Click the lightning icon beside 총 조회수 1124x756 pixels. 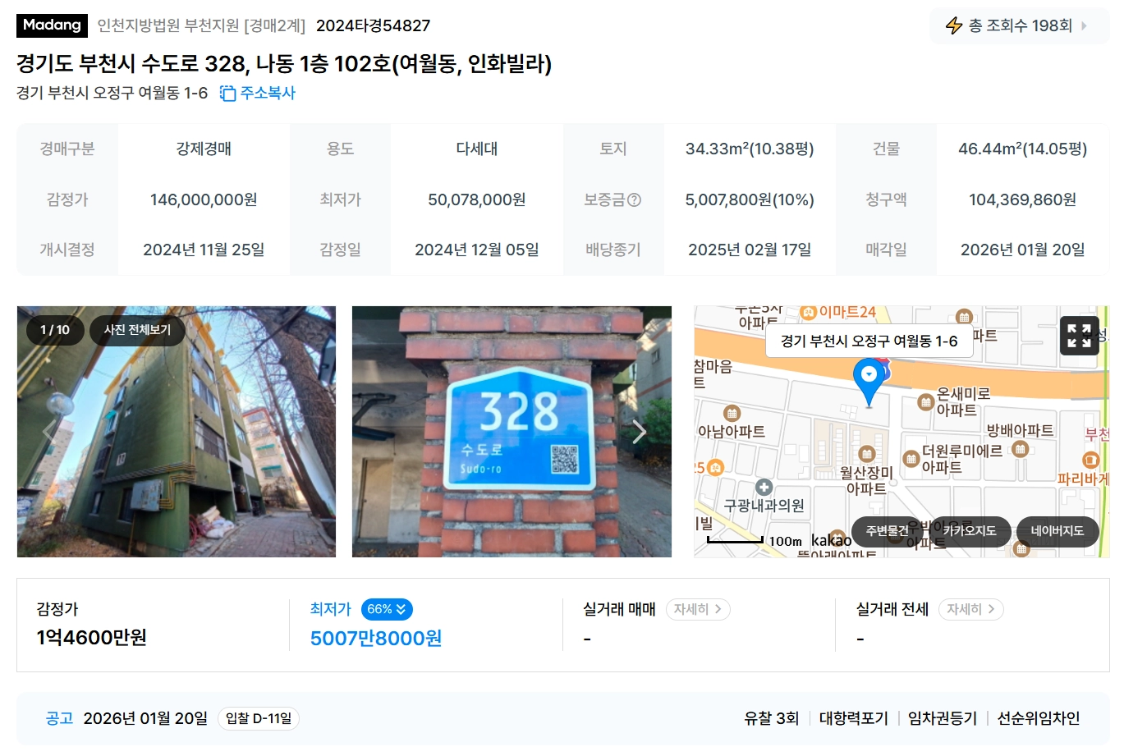(x=953, y=25)
